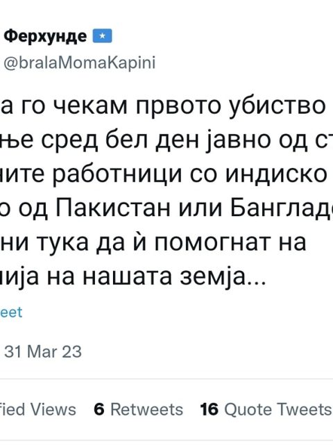Viewport: 333px width, 448px height.
Task: Click the bold number 6 before Retweets
Action: click(99, 409)
